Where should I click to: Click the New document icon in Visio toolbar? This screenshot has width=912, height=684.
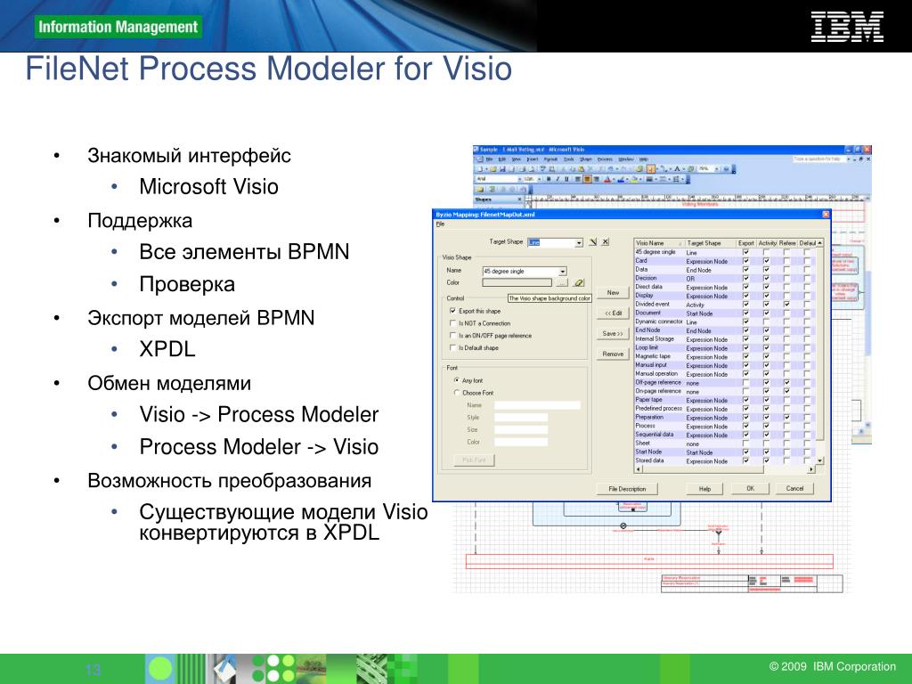click(480, 168)
